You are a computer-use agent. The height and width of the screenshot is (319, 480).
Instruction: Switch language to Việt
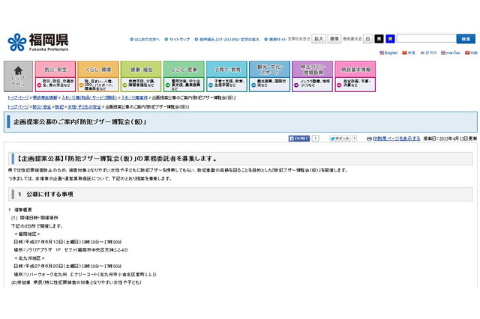click(x=471, y=53)
